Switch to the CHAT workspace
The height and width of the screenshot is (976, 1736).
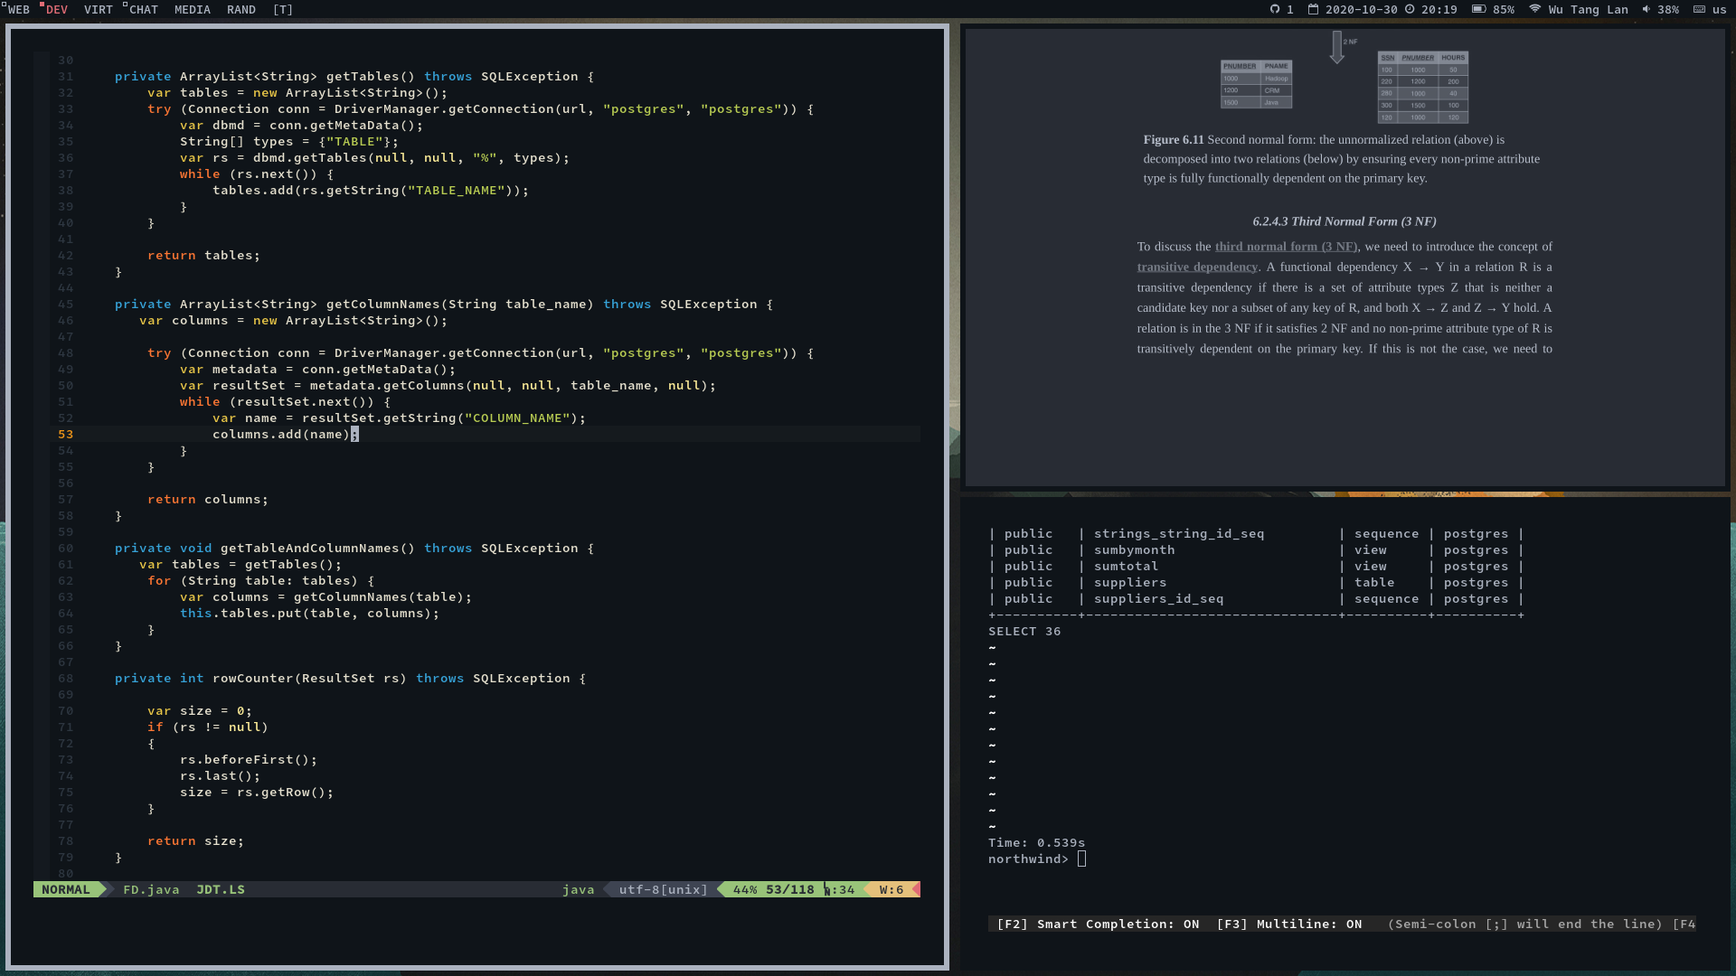click(x=143, y=10)
